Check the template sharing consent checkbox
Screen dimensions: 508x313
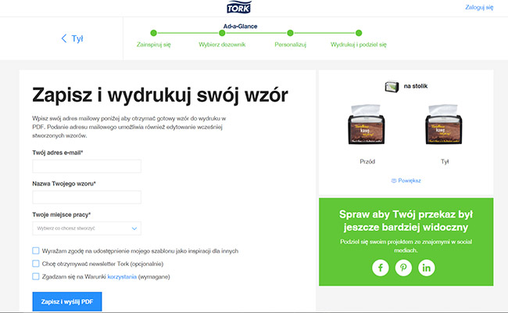[36, 251]
